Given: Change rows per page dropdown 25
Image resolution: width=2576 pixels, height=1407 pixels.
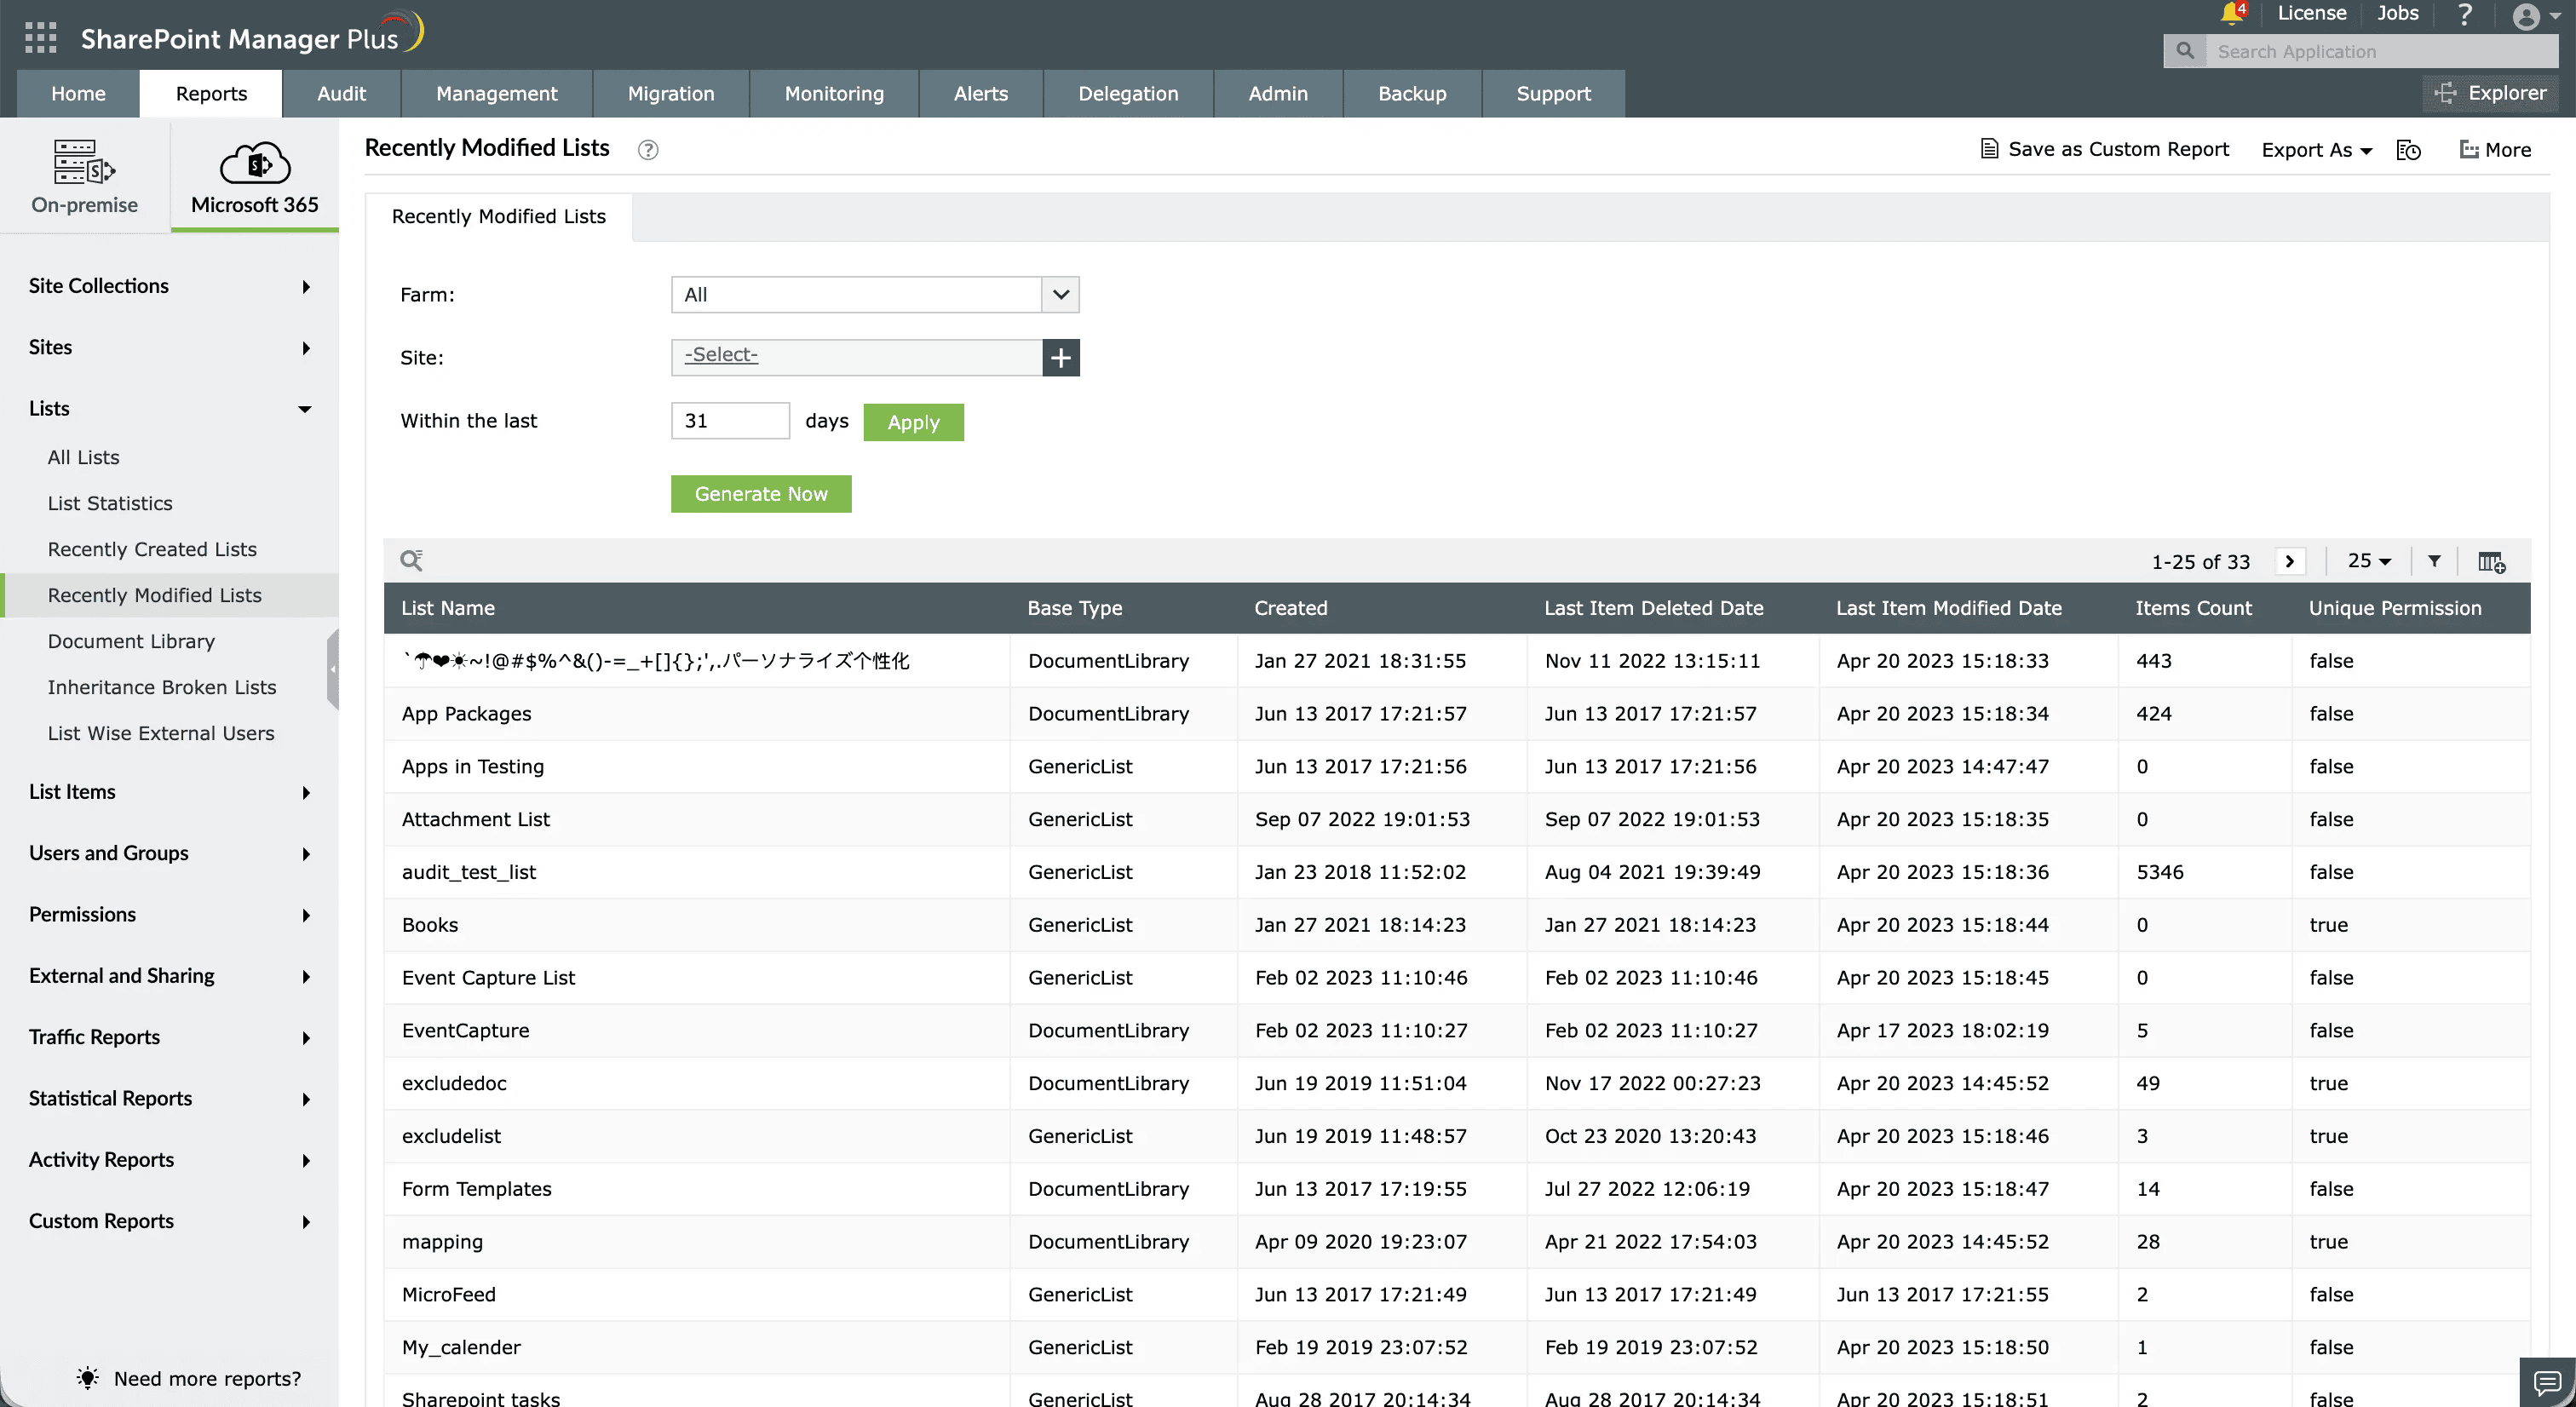Looking at the screenshot, I should 2369,561.
